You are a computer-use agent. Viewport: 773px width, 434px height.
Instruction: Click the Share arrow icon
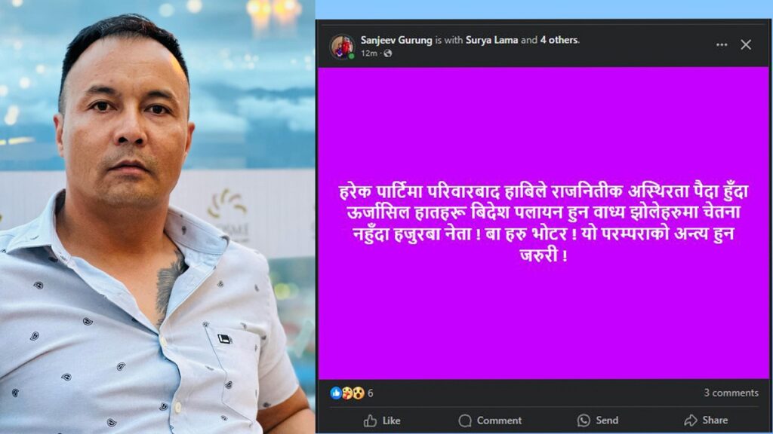691,420
